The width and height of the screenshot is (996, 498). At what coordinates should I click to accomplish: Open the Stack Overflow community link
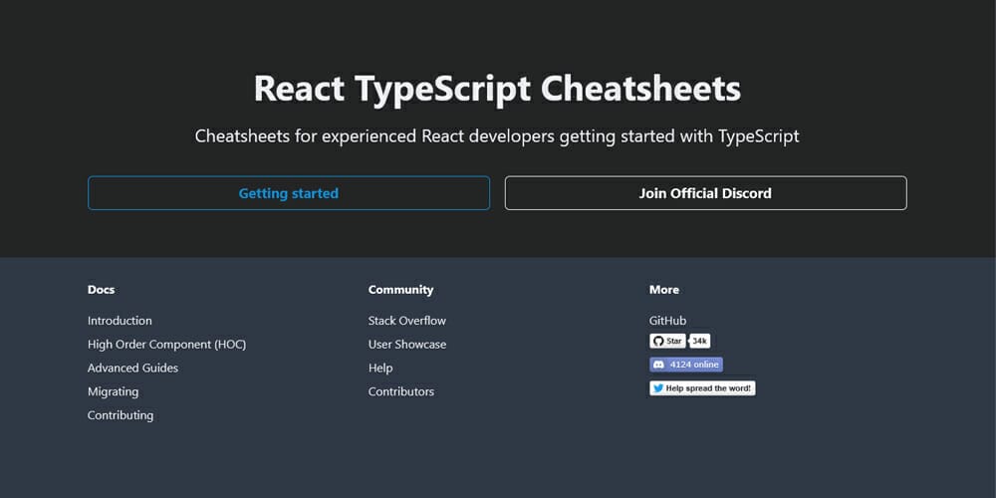point(407,321)
